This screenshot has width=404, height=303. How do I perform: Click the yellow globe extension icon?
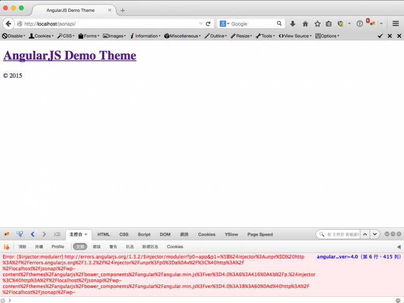341,24
